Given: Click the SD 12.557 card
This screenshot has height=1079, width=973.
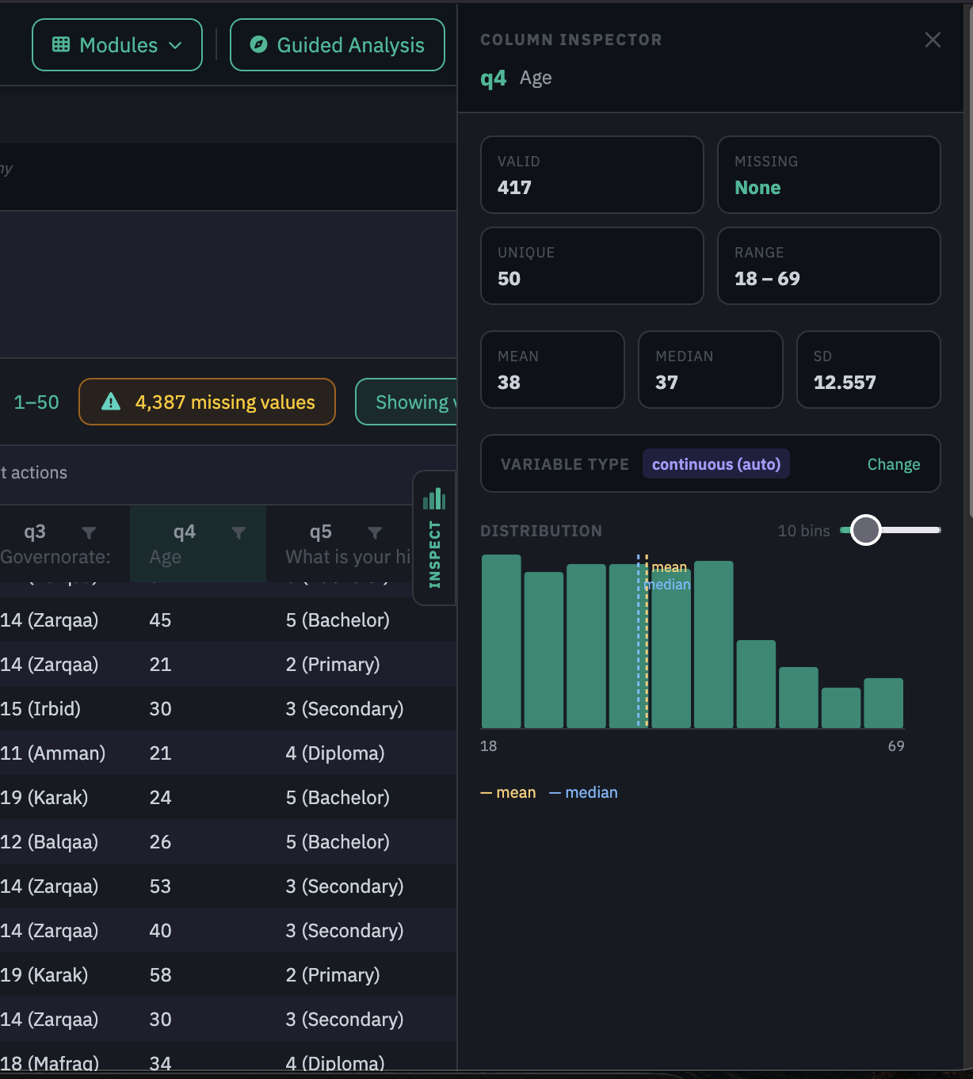Looking at the screenshot, I should [x=868, y=370].
